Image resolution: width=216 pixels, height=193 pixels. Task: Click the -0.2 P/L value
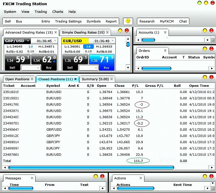pos(140,123)
